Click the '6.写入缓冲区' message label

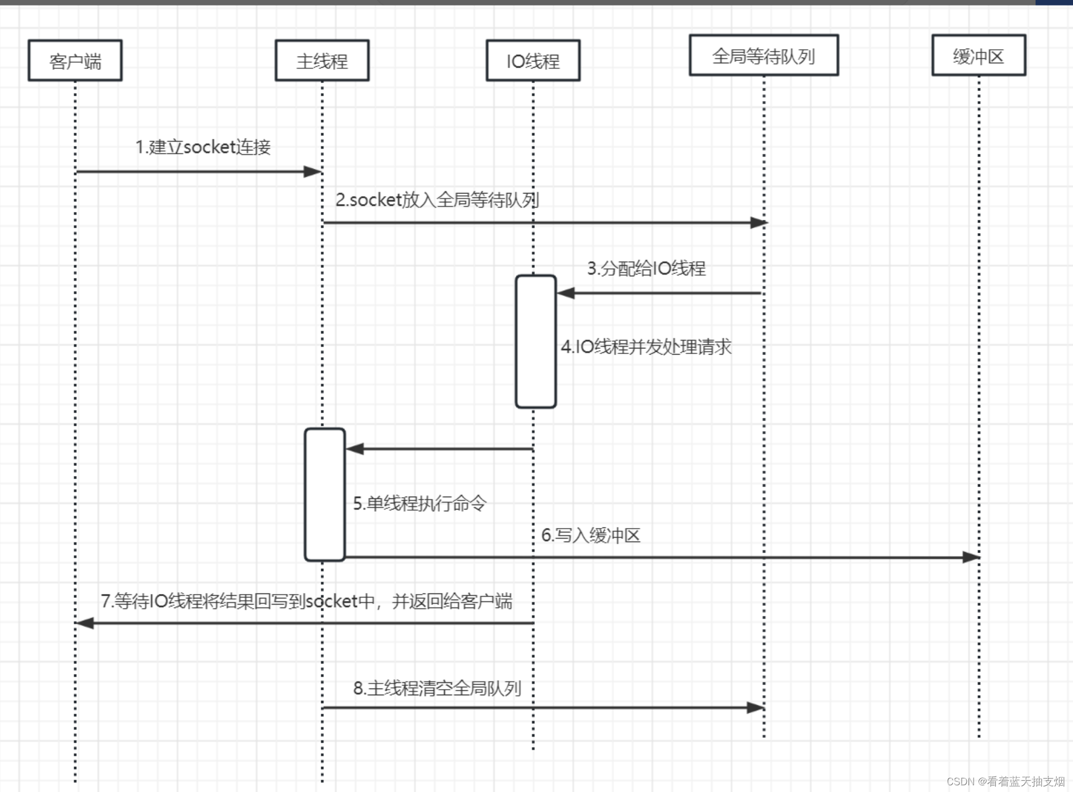tap(591, 535)
